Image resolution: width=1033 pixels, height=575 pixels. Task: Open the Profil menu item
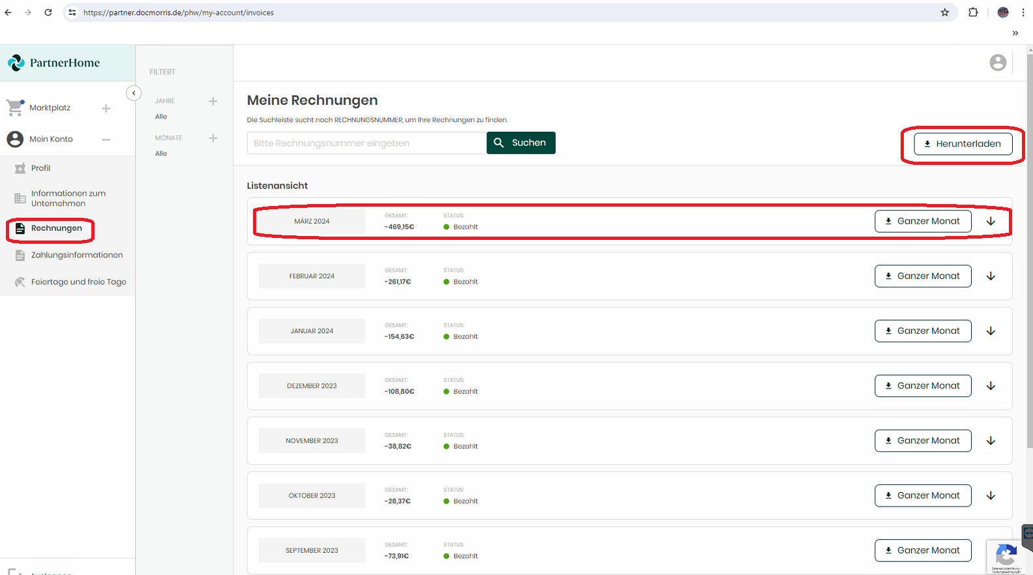[40, 168]
